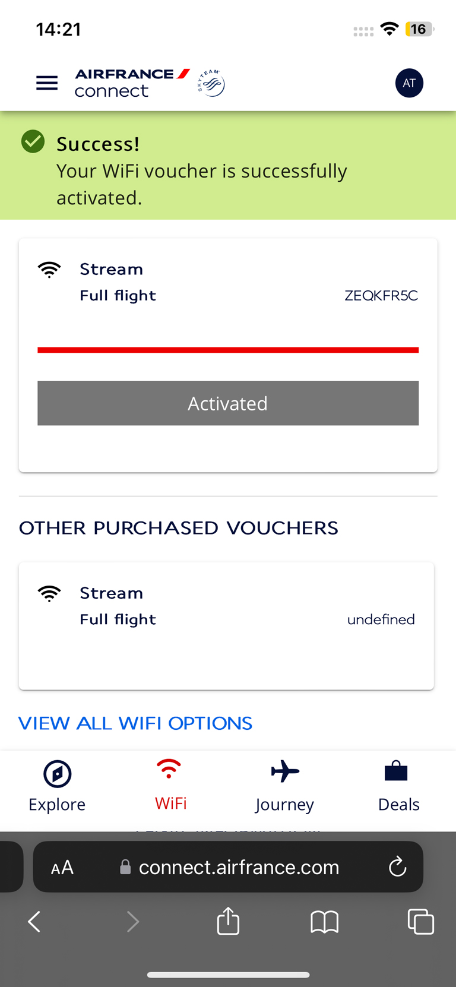Open the AA text size options
456x987 pixels.
pos(62,868)
